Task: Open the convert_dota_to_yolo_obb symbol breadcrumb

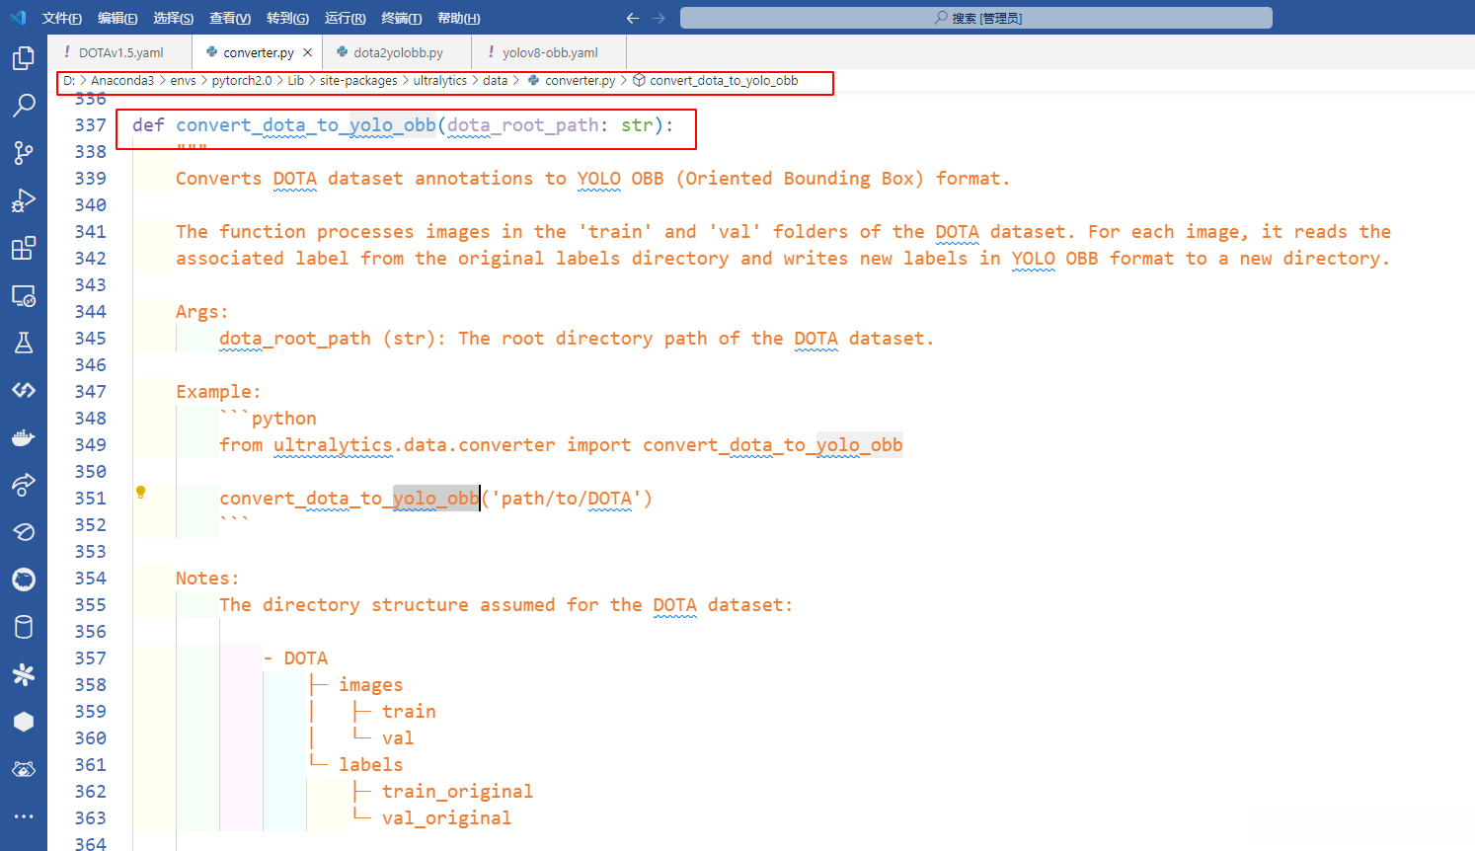Action: point(716,81)
